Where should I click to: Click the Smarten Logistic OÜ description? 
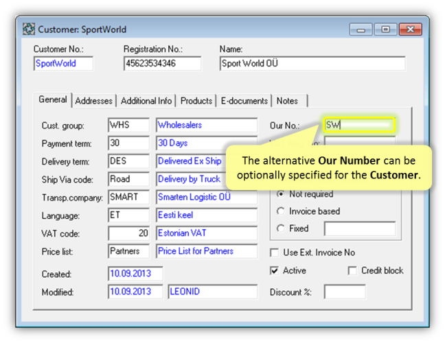click(x=207, y=197)
